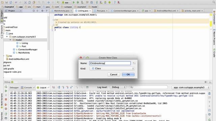
Task: Open the Gradle side panel
Action: (x=214, y=53)
